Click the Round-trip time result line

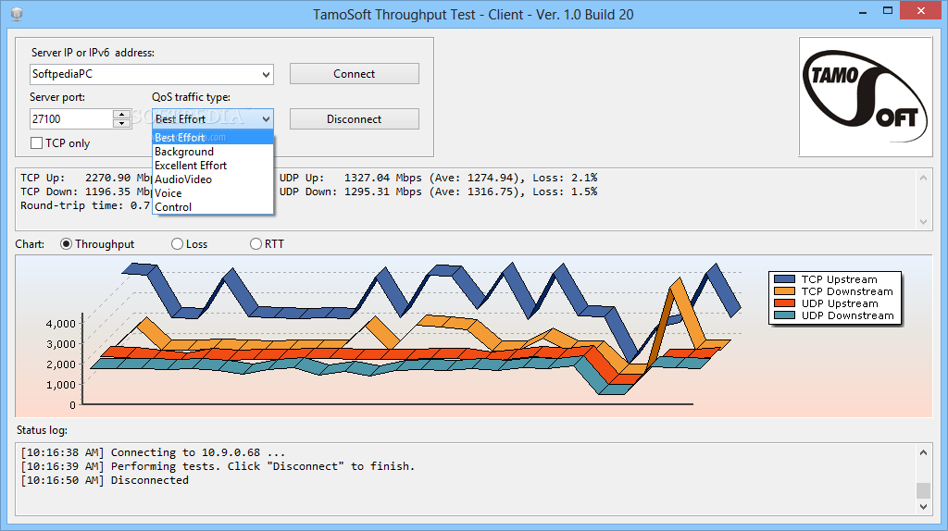(85, 205)
